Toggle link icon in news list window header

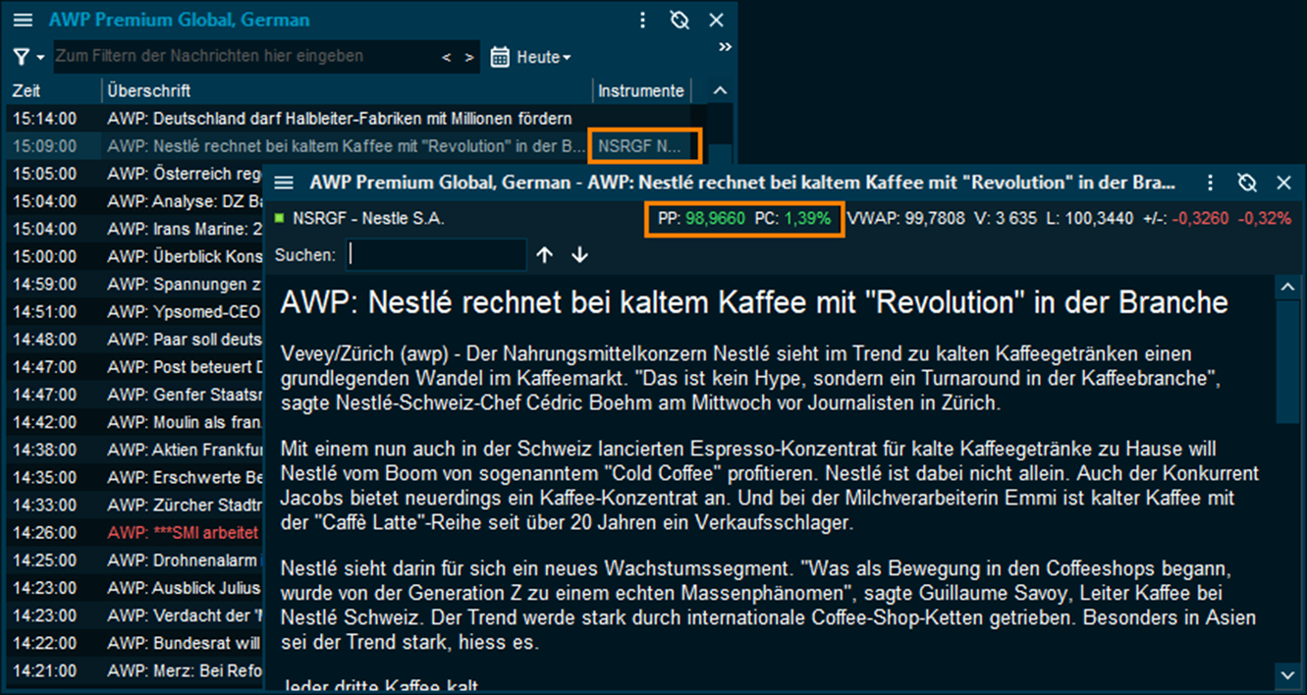680,20
